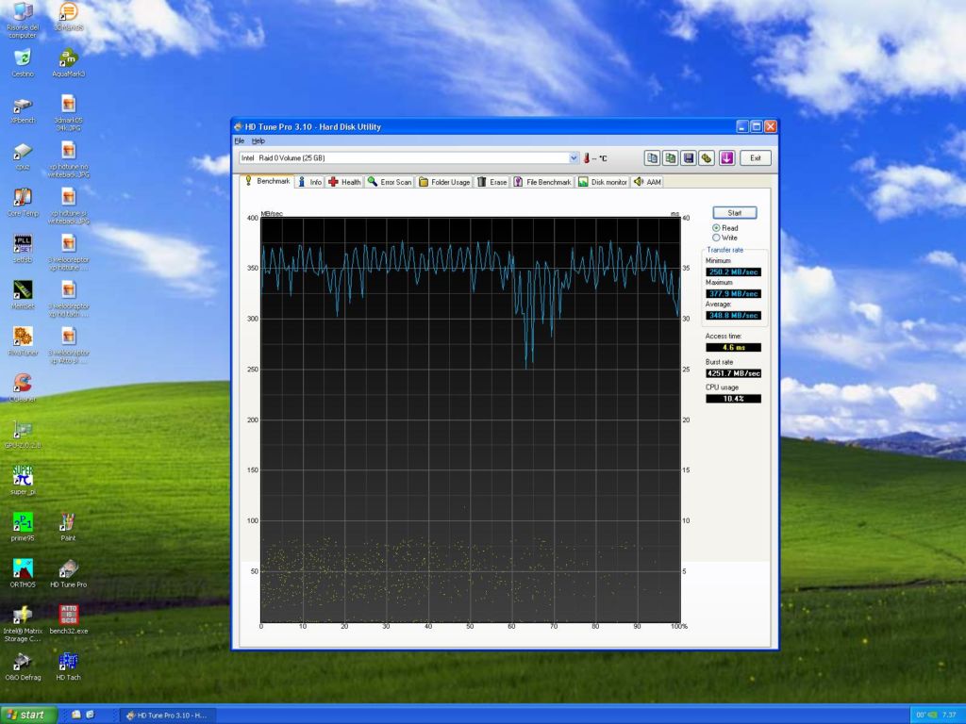Open the AquaMark3 desktop shortcut

pyautogui.click(x=68, y=64)
